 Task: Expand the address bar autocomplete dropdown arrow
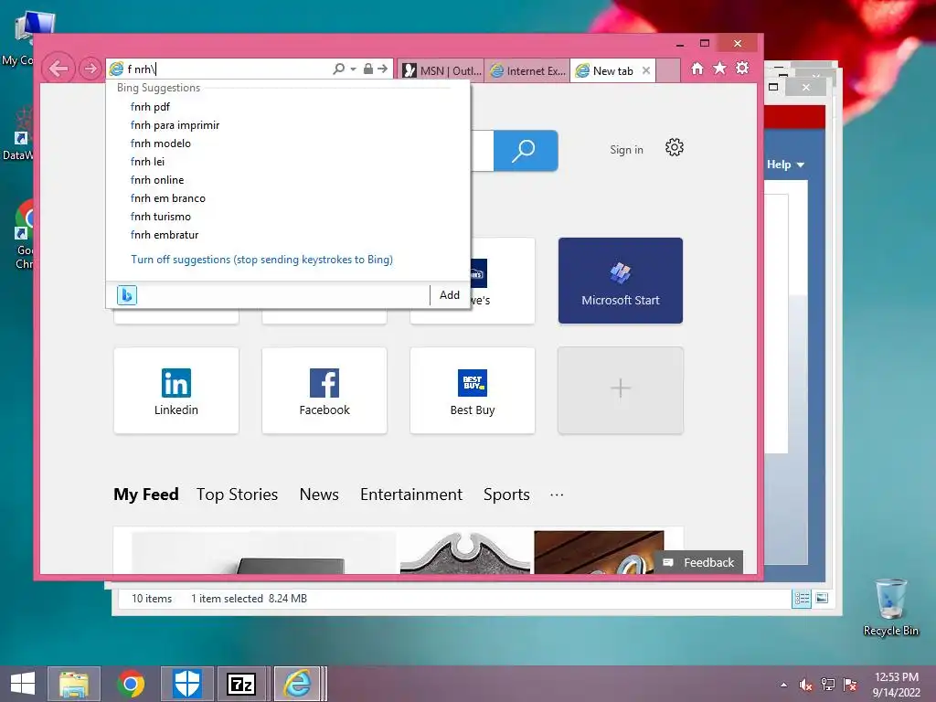pyautogui.click(x=354, y=69)
